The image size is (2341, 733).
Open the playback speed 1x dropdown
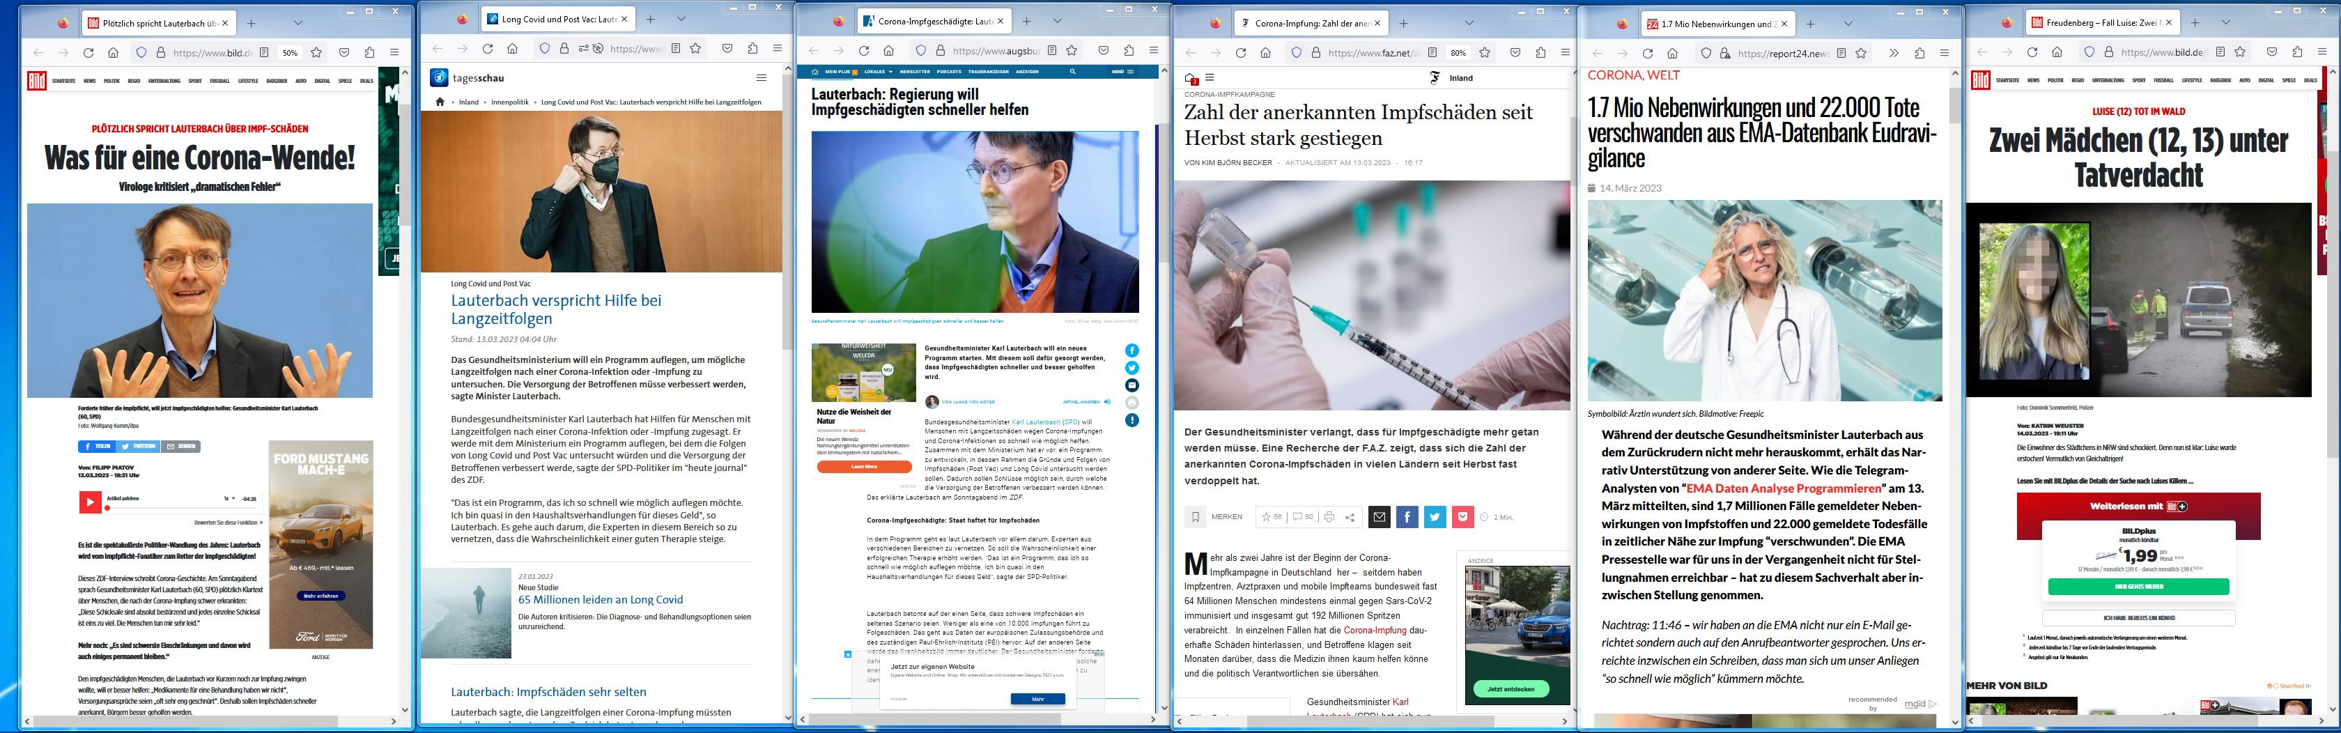click(x=229, y=499)
